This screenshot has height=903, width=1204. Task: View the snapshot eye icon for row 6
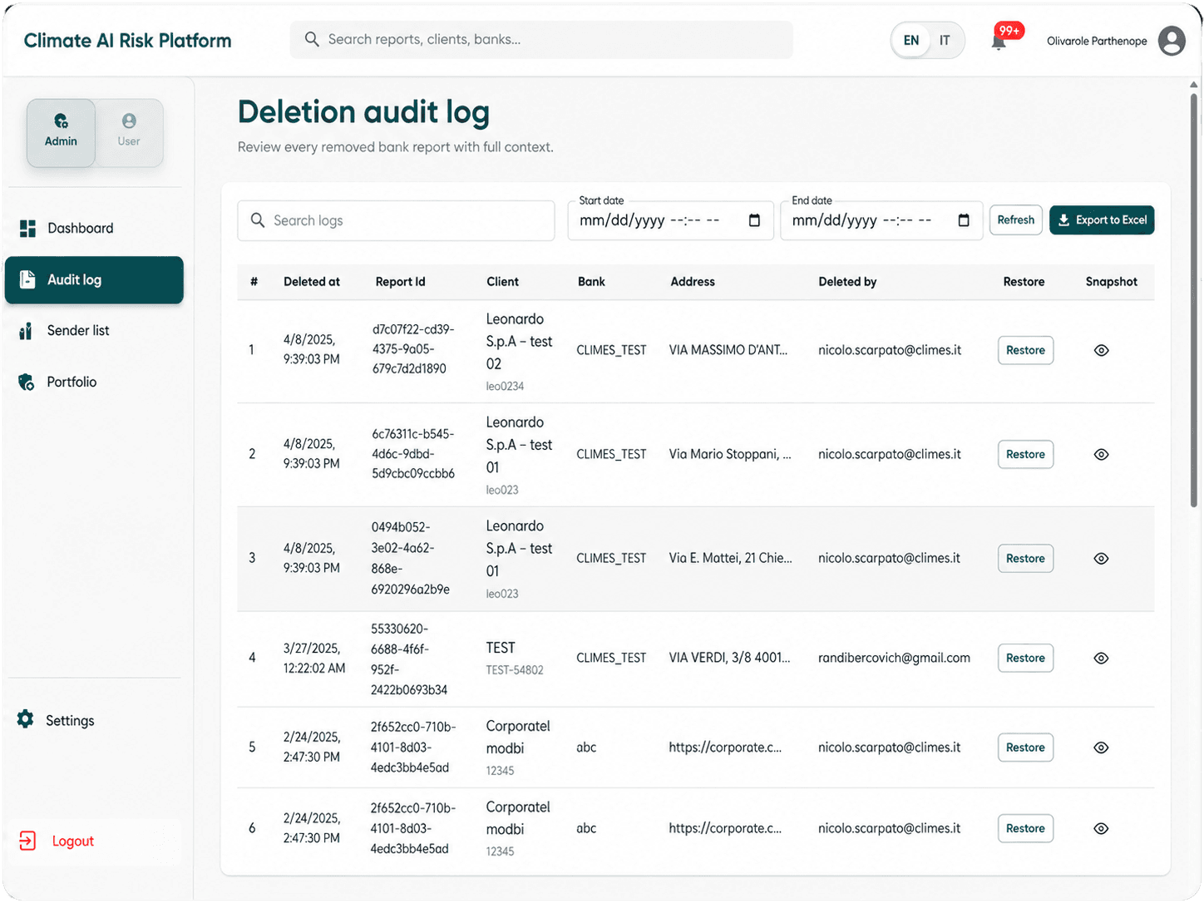(x=1101, y=829)
